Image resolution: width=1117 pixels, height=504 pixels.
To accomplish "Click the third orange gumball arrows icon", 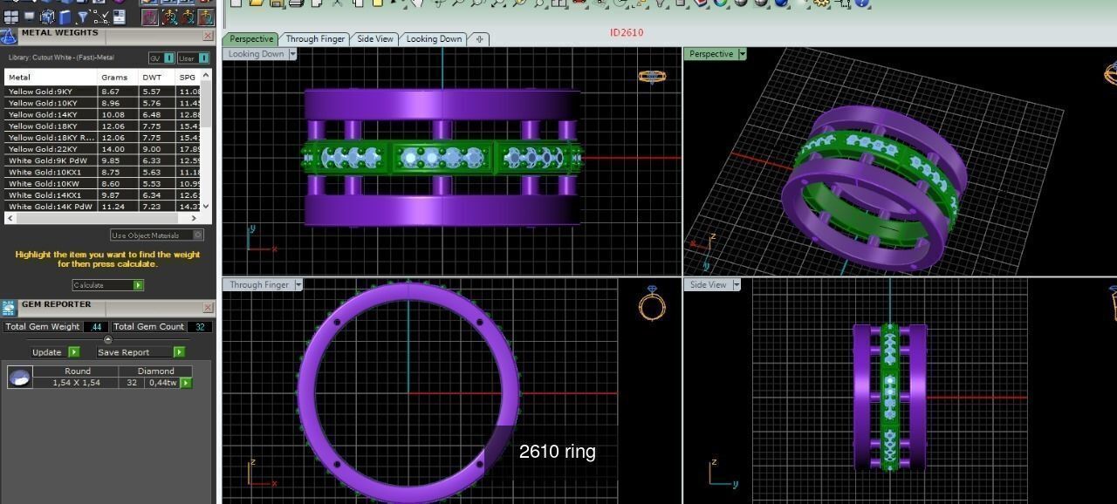I will 188,17.
